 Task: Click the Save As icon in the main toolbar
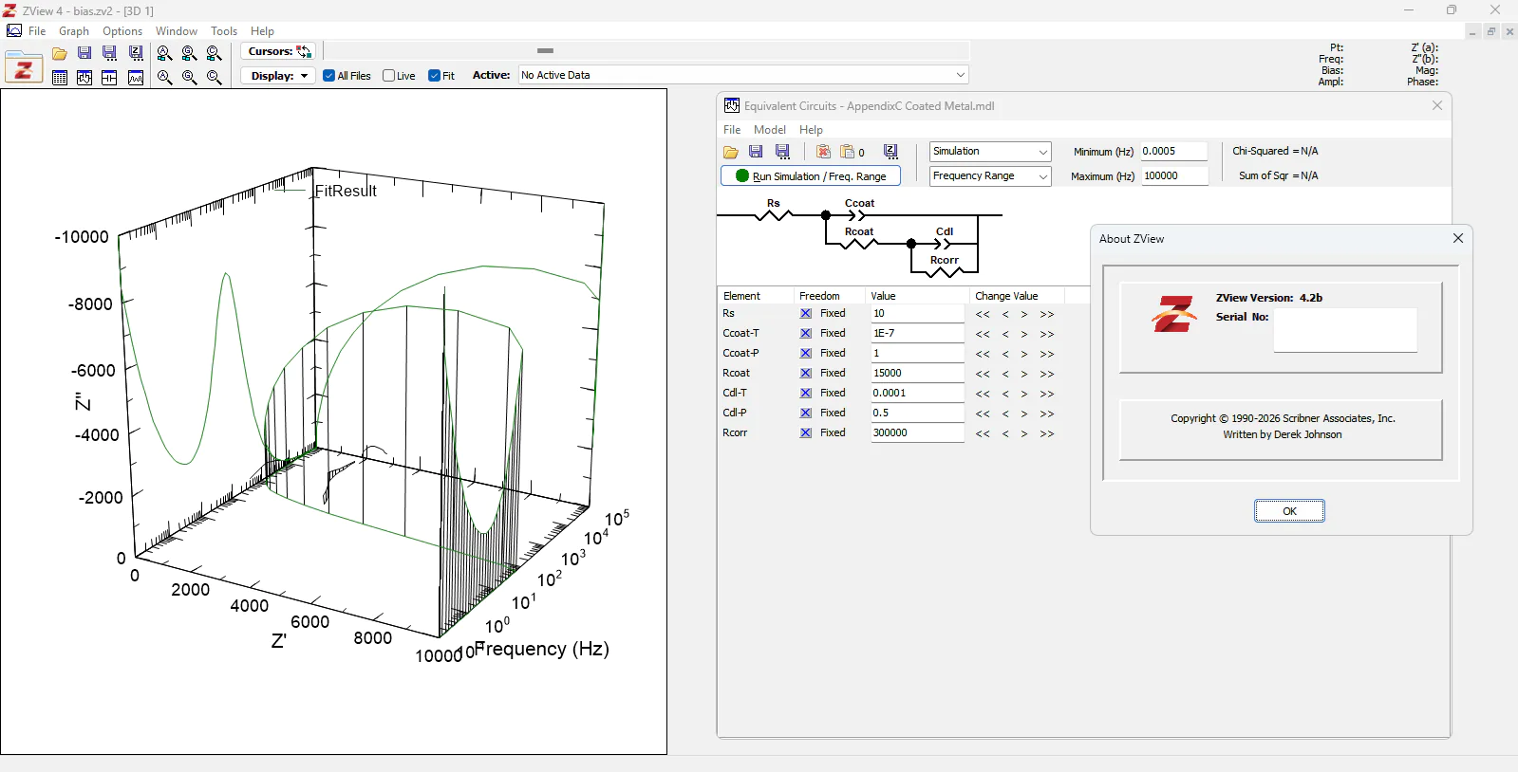(110, 54)
